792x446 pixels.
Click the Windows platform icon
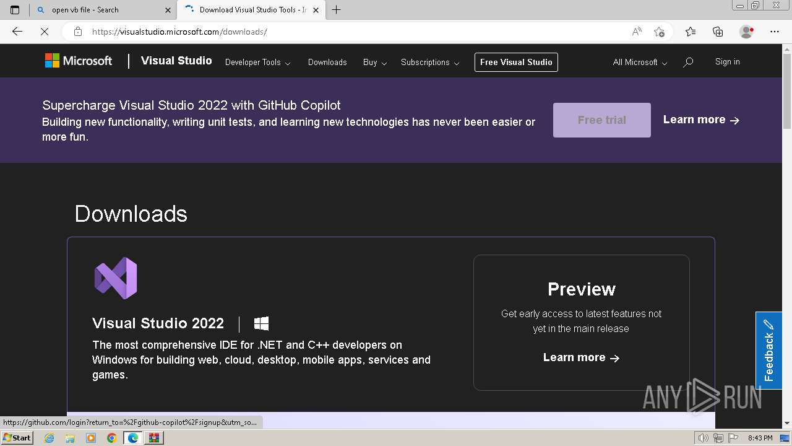(x=261, y=323)
